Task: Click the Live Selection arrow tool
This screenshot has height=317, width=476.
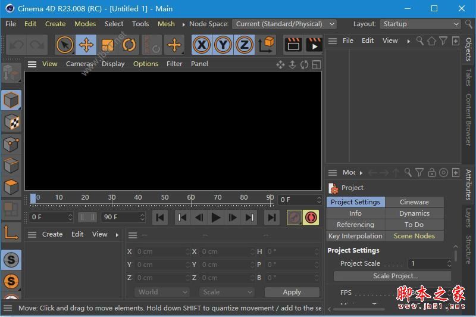Action: 65,45
